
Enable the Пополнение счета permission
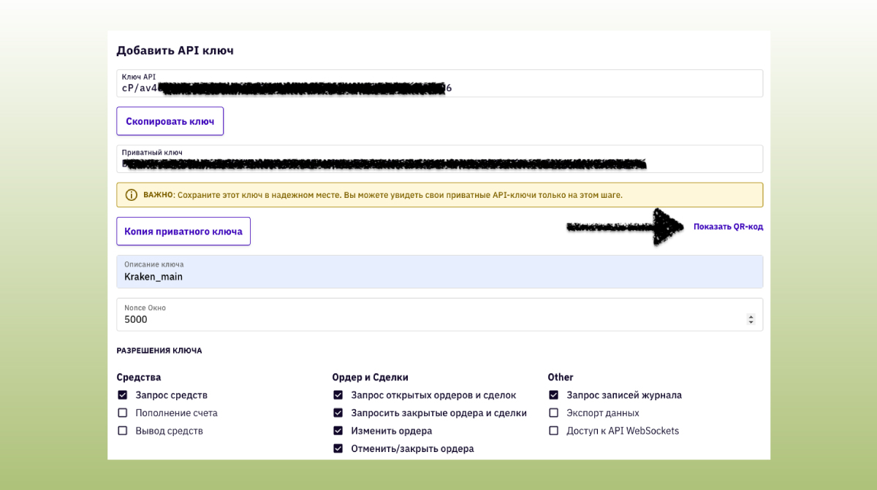click(123, 413)
